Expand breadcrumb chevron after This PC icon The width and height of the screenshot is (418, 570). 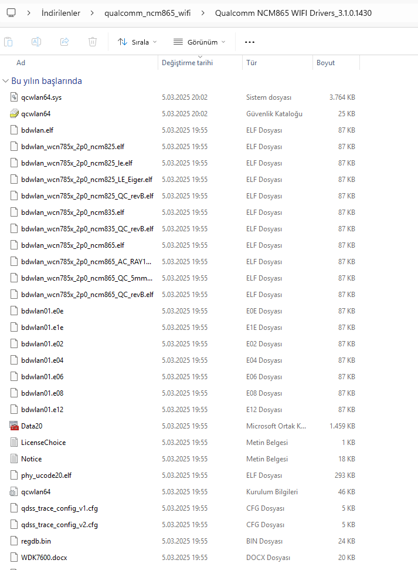(x=29, y=13)
